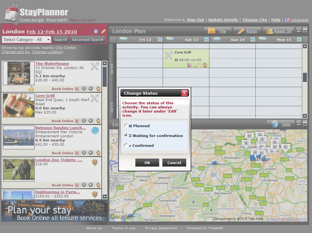Screen dimensions: 312x233
Task: Click the Core Grill wine glass thumbnail
Action: click(x=19, y=105)
